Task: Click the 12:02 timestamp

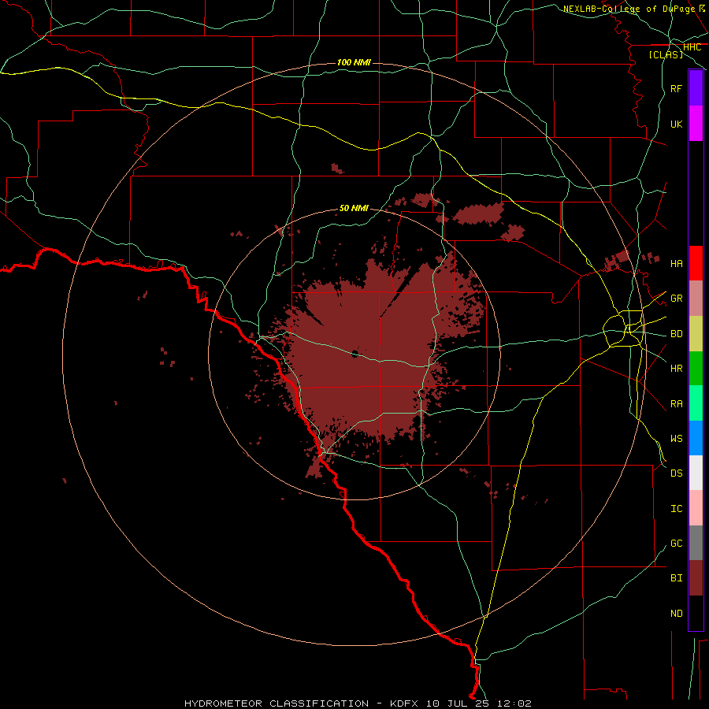Action: [514, 703]
